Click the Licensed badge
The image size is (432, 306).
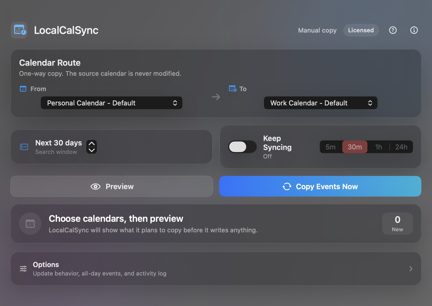pyautogui.click(x=361, y=30)
